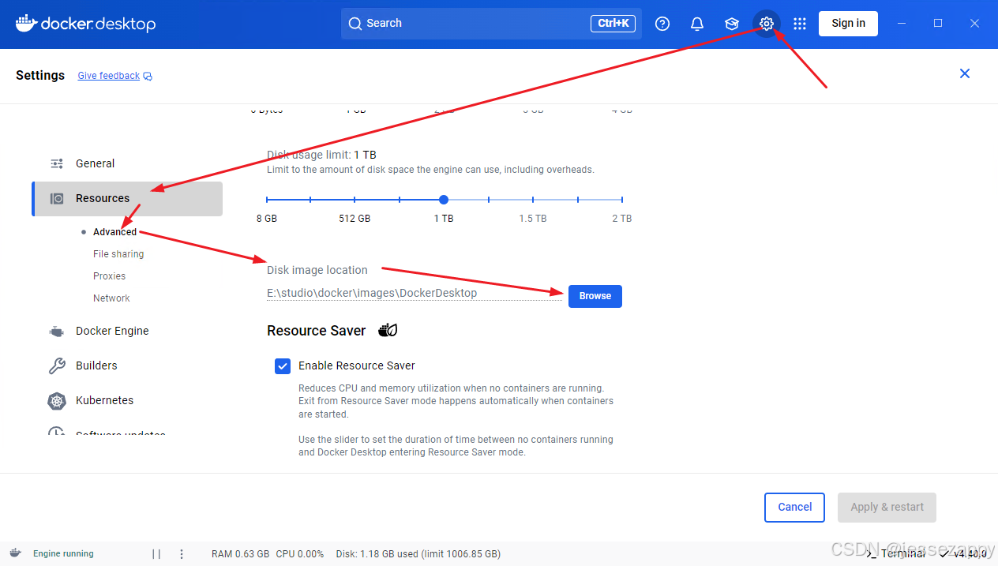Viewport: 998px width, 566px height.
Task: Open the engine options three-dot menu
Action: (x=182, y=554)
